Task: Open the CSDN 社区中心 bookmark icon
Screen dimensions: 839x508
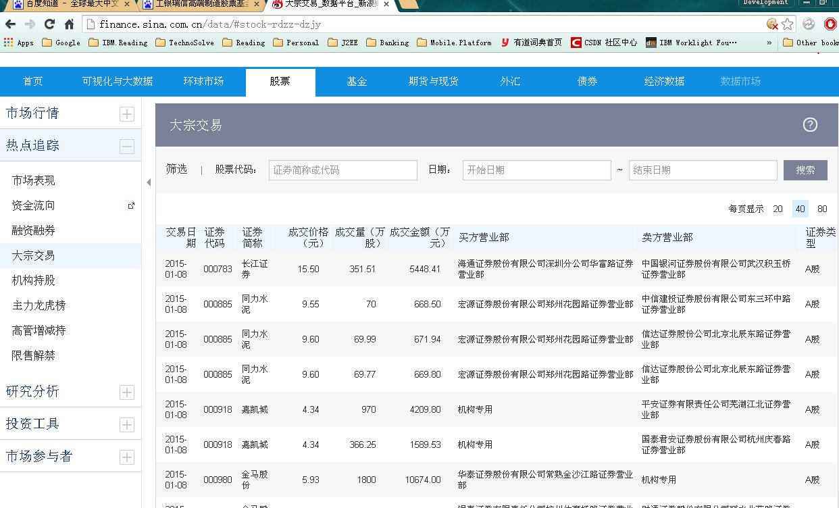Action: point(575,42)
